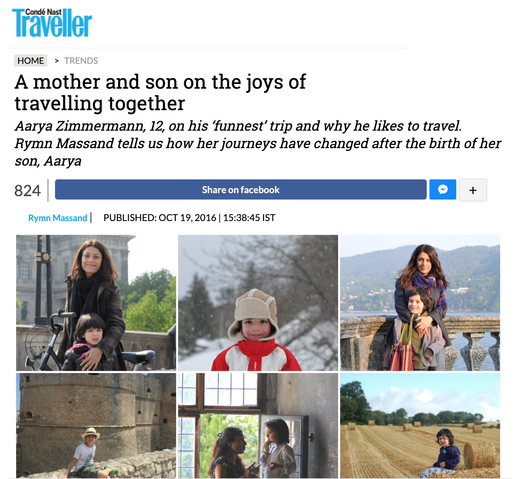This screenshot has height=479, width=516.
Task: Open photo of mother with bicycle
Action: 96,303
